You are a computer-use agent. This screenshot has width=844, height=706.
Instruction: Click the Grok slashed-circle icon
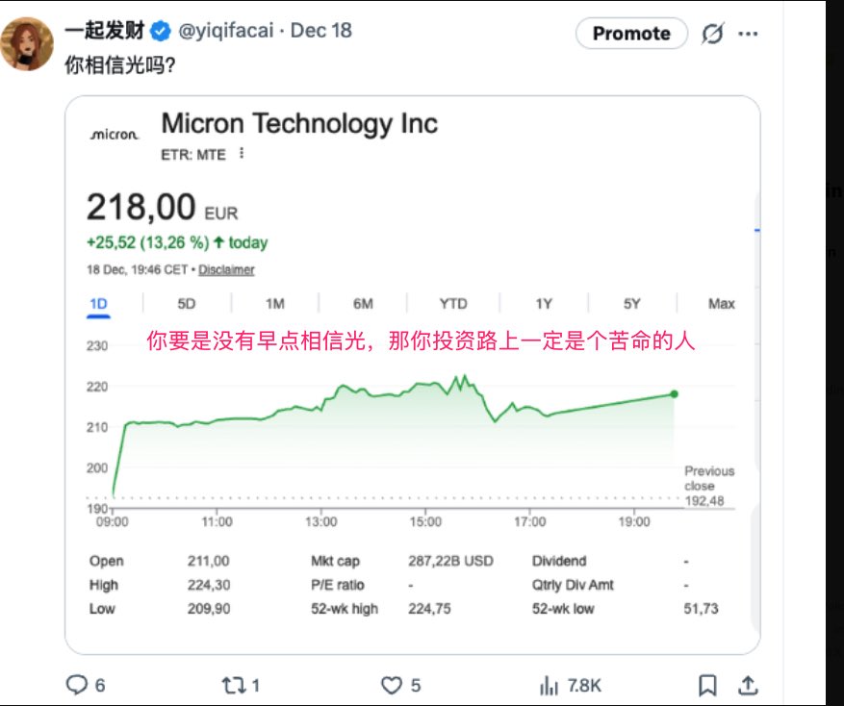click(712, 34)
